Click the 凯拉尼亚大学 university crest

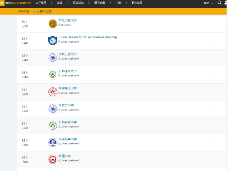click(x=53, y=24)
